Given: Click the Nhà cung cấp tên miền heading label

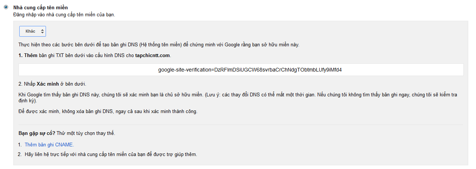Looking at the screenshot, I should click(40, 7).
